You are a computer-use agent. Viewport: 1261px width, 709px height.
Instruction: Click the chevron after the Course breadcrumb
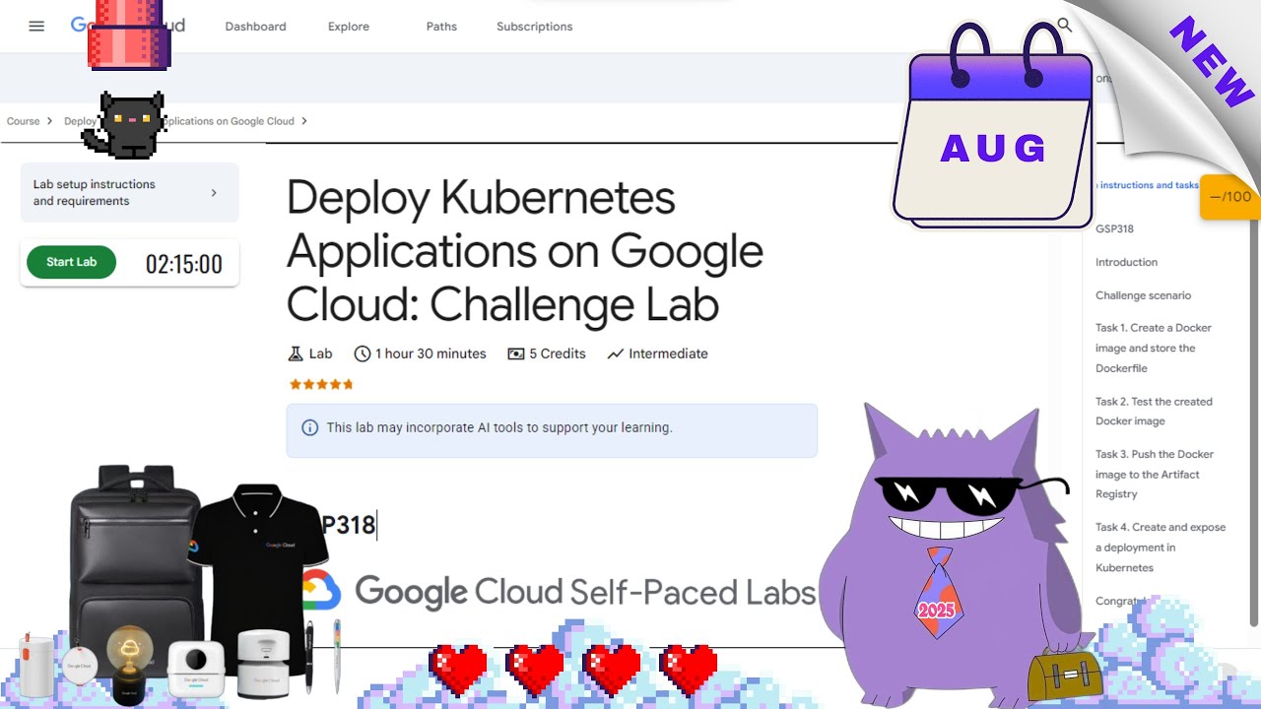(49, 121)
